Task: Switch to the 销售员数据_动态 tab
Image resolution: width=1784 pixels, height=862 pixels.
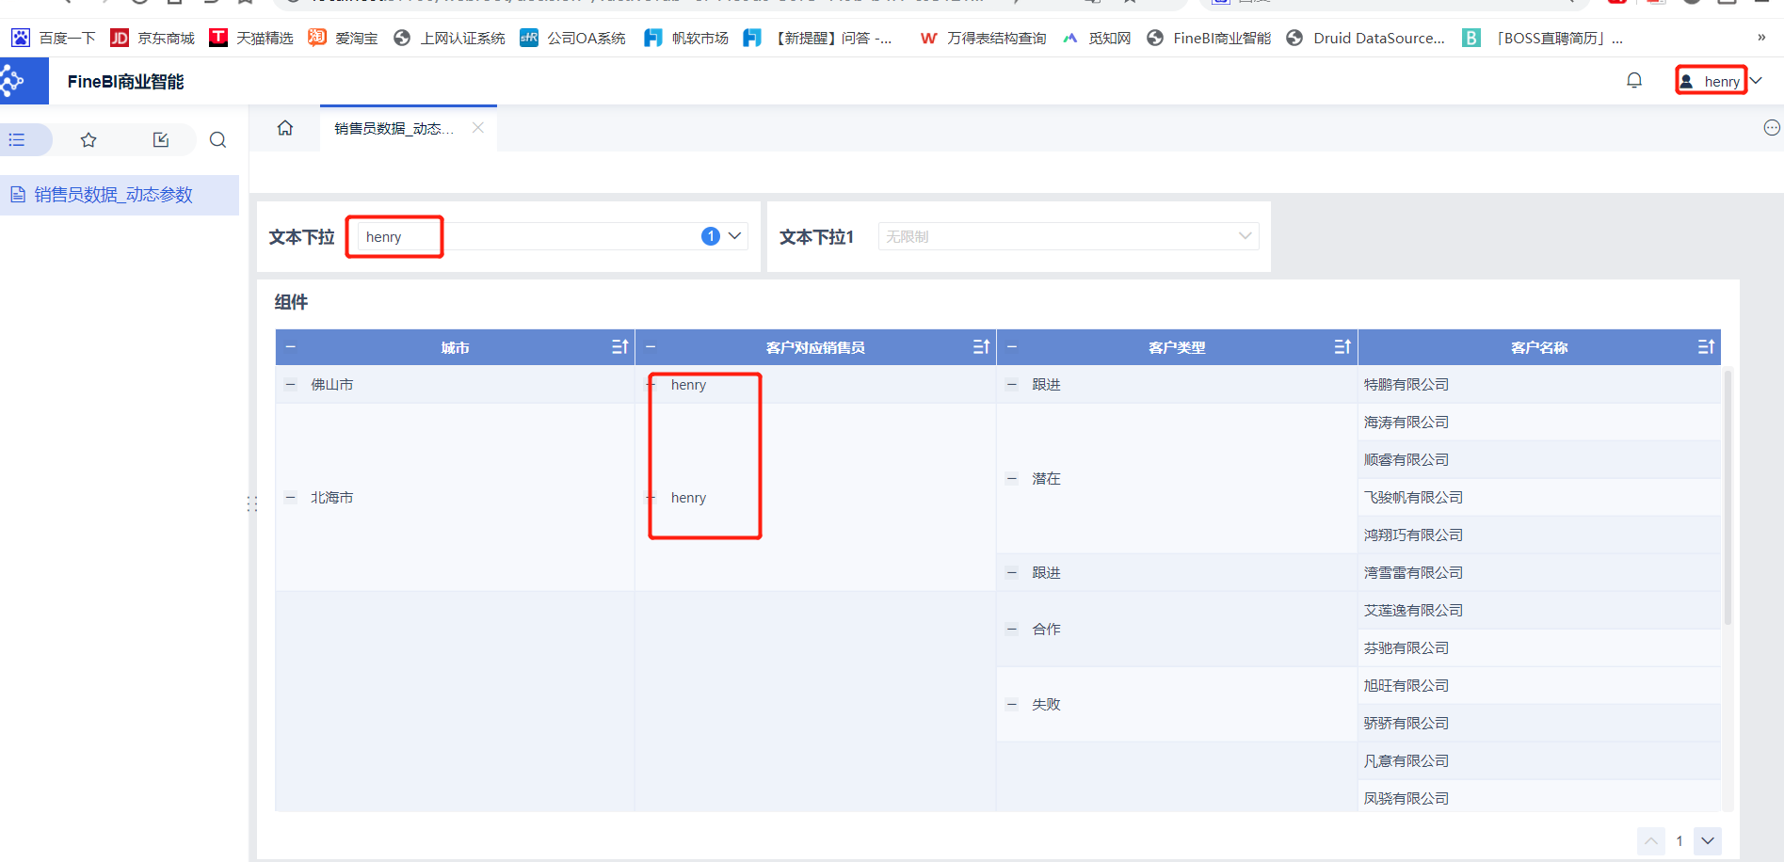Action: (394, 128)
